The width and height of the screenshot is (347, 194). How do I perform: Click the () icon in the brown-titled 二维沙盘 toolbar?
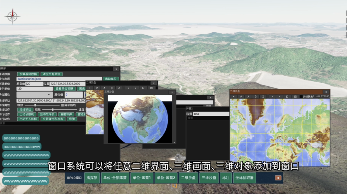[x=256, y=97]
